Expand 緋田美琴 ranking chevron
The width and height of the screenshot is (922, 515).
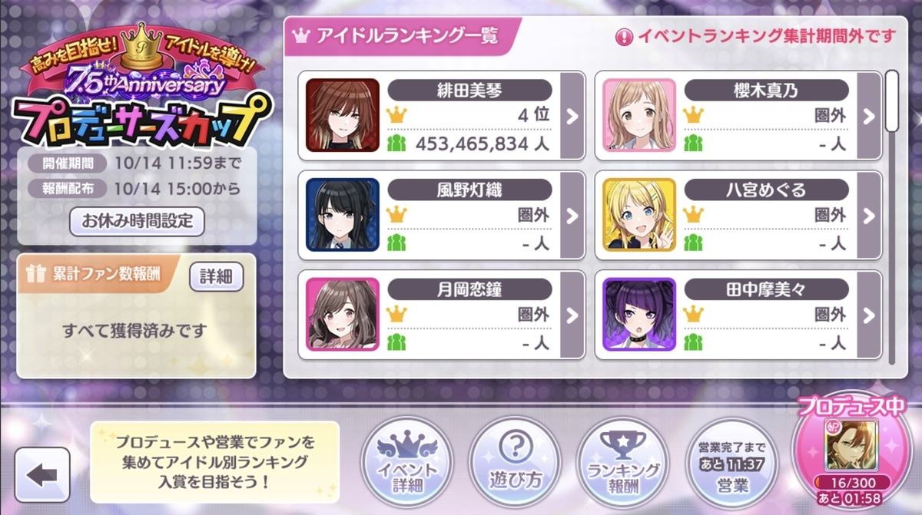point(572,116)
